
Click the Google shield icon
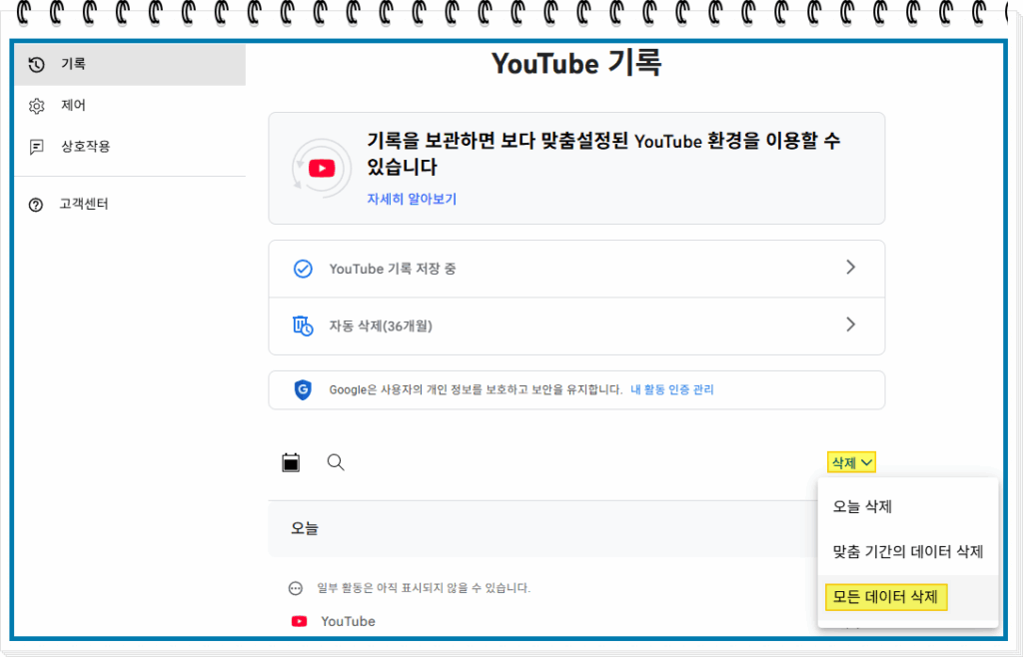click(x=303, y=389)
